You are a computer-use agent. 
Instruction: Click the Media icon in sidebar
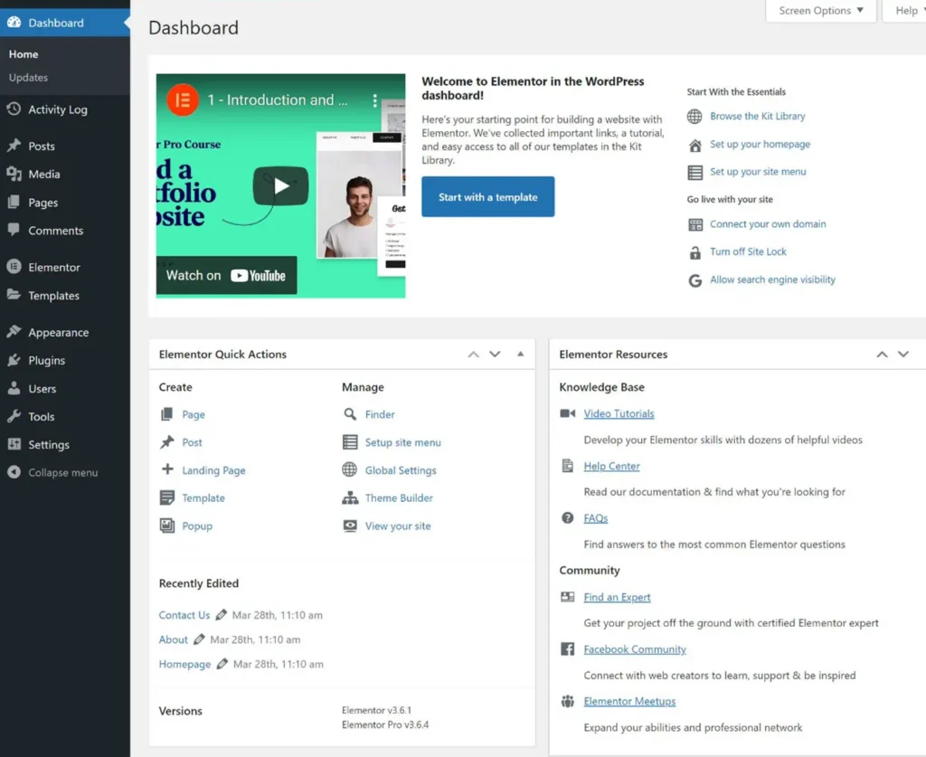pyautogui.click(x=14, y=174)
